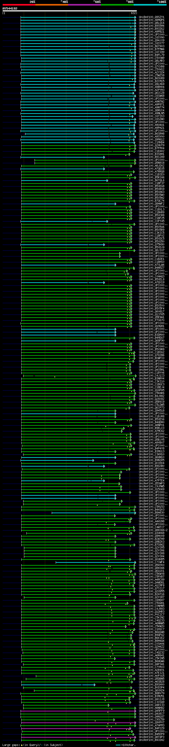Click hit UniRef100_C0PT45
Image resolution: width=169 pixels, height=747 pixels.
151,221
